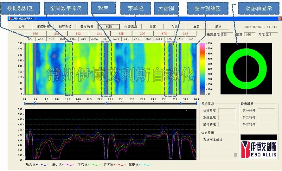Viewport: 282px width, 171px height.
Task: Click the 退出 exit button
Action: 218,27
